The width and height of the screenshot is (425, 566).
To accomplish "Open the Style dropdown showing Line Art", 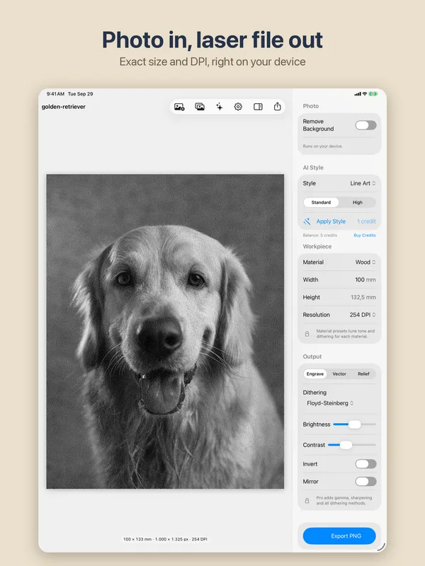I will point(363,183).
